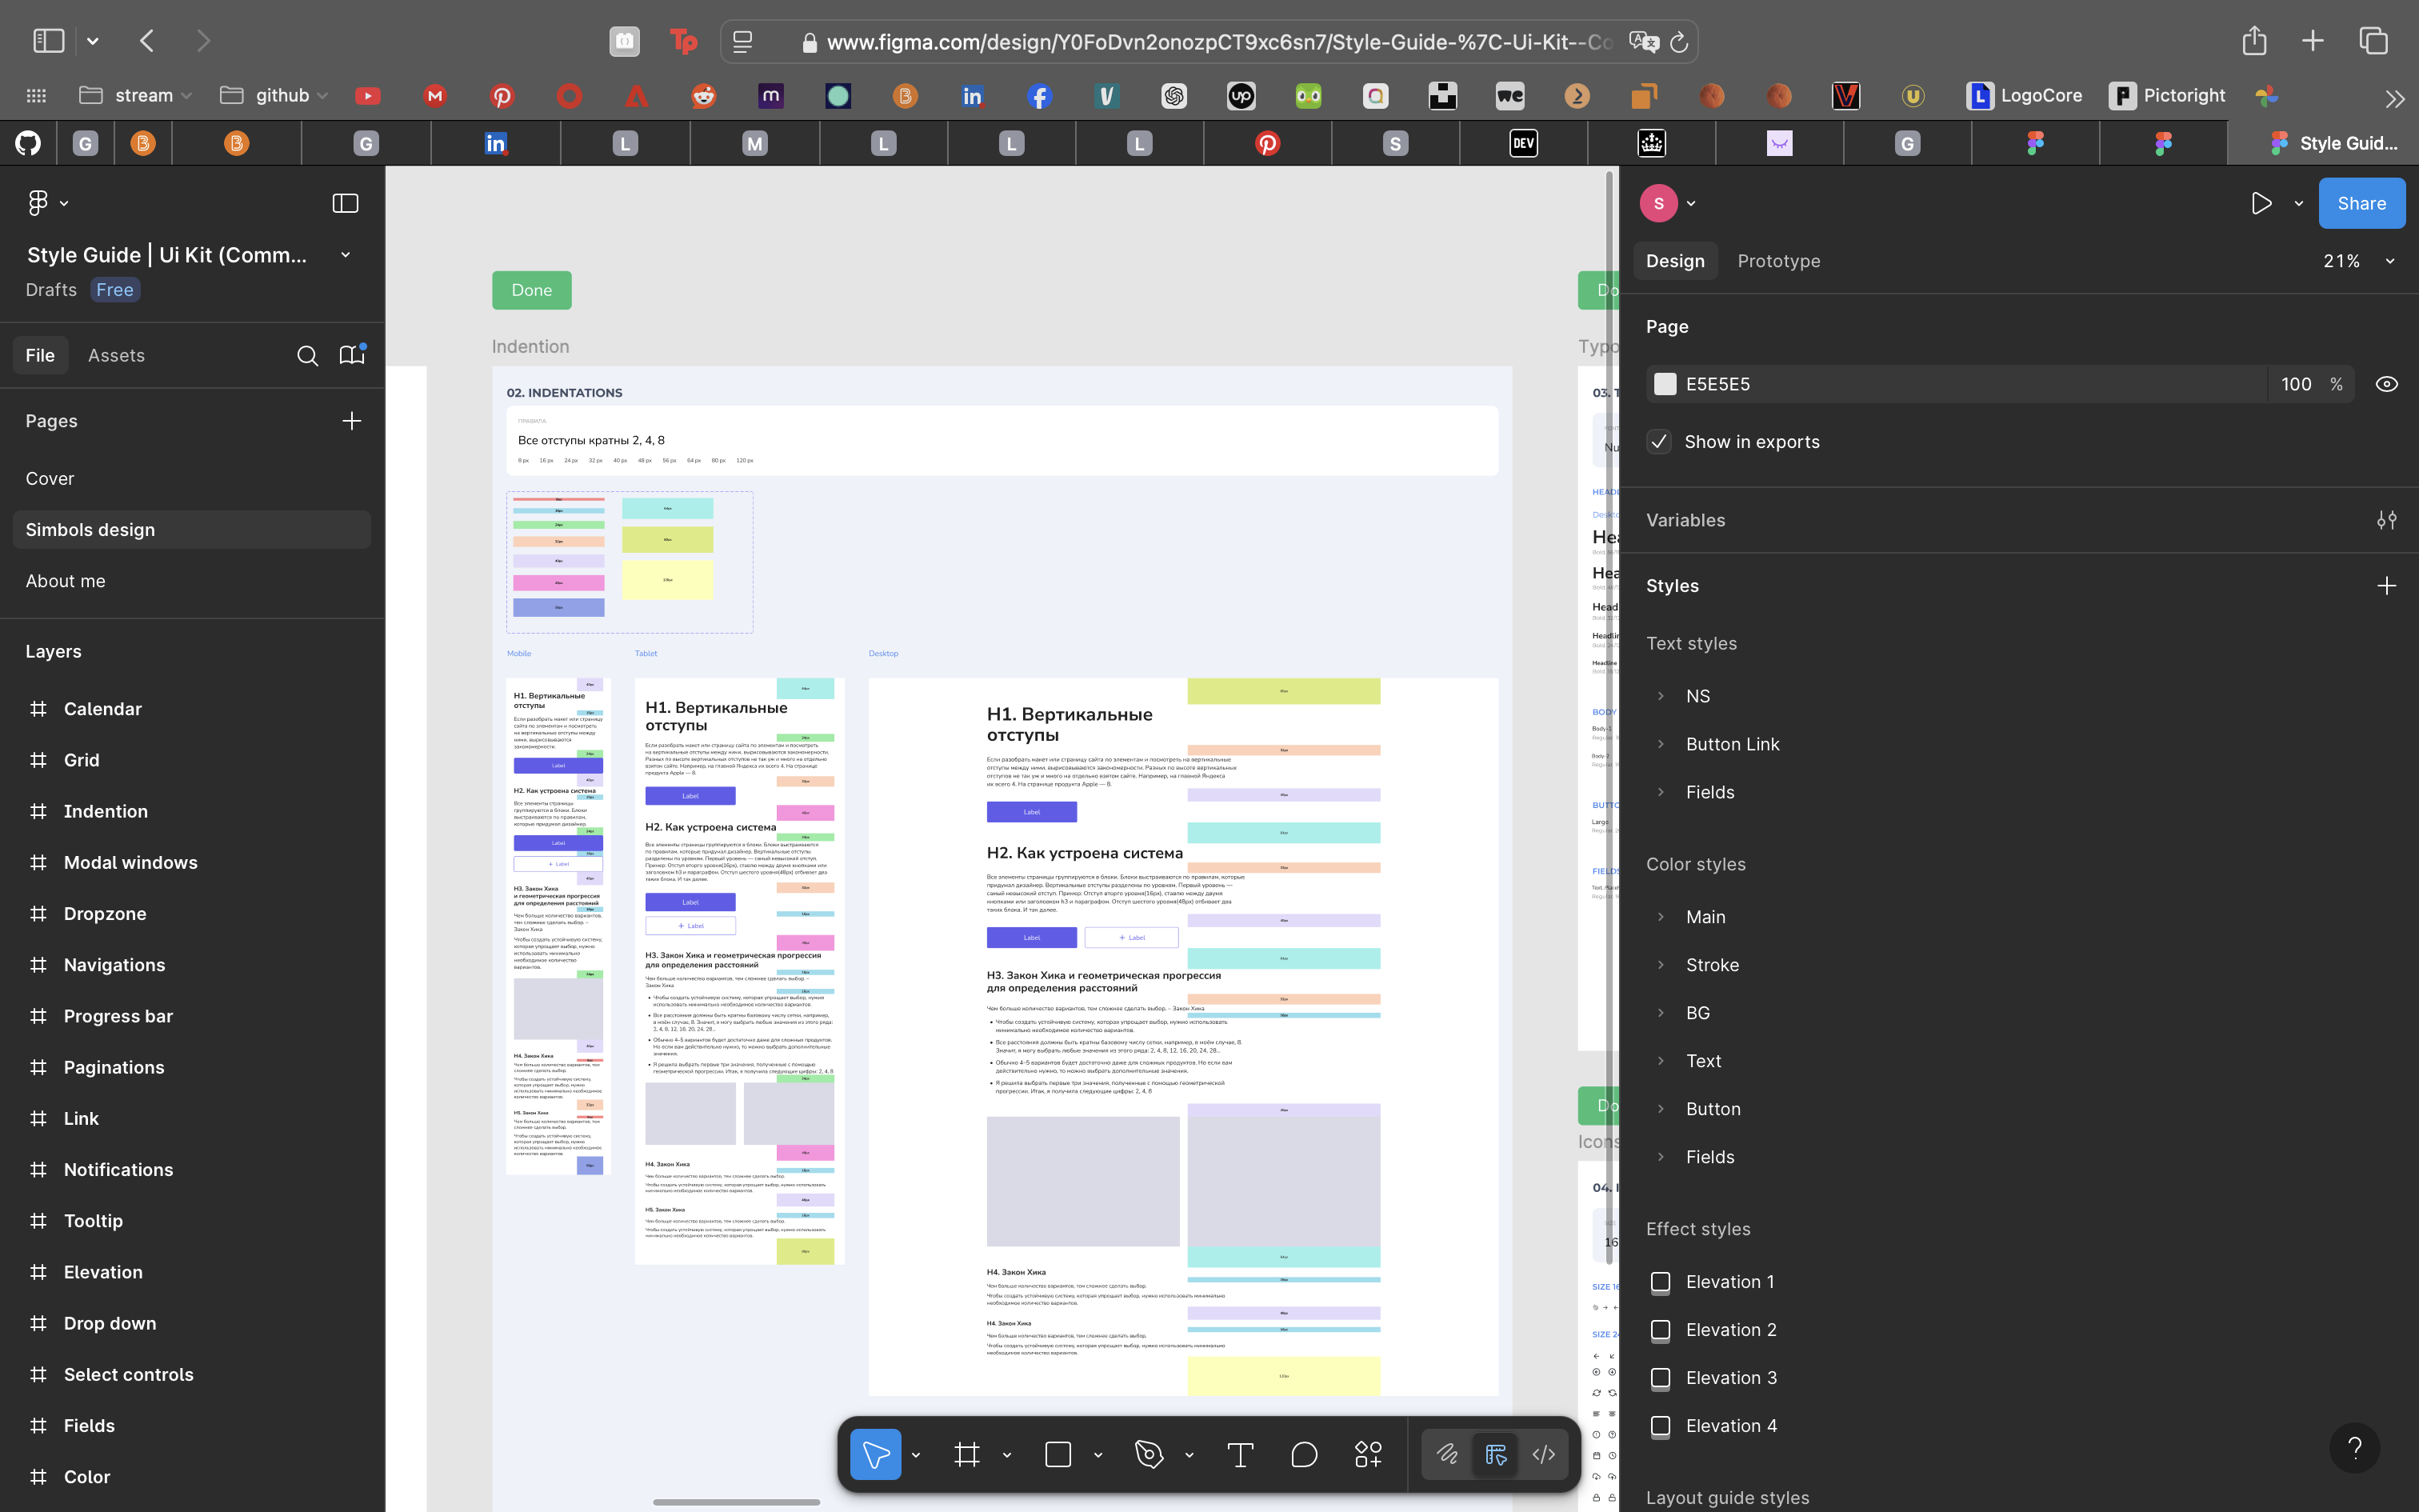Expand the NS text style group

(1661, 696)
